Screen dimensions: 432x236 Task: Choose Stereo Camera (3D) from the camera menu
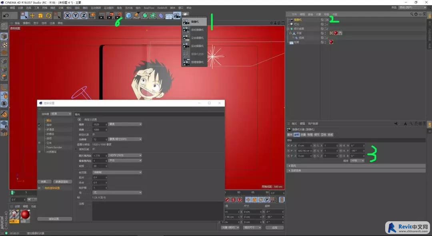(194, 38)
